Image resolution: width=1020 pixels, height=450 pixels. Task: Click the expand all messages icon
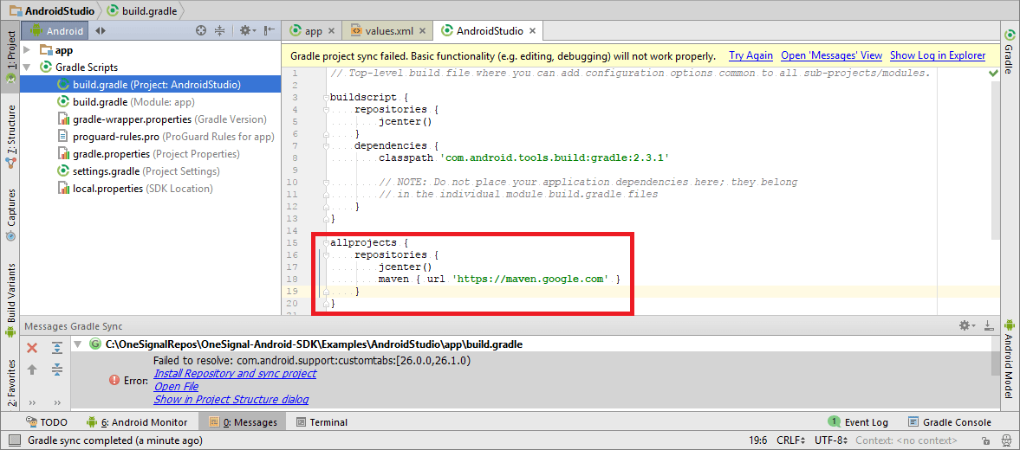56,348
